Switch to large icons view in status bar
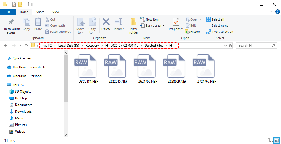 tap(277, 141)
